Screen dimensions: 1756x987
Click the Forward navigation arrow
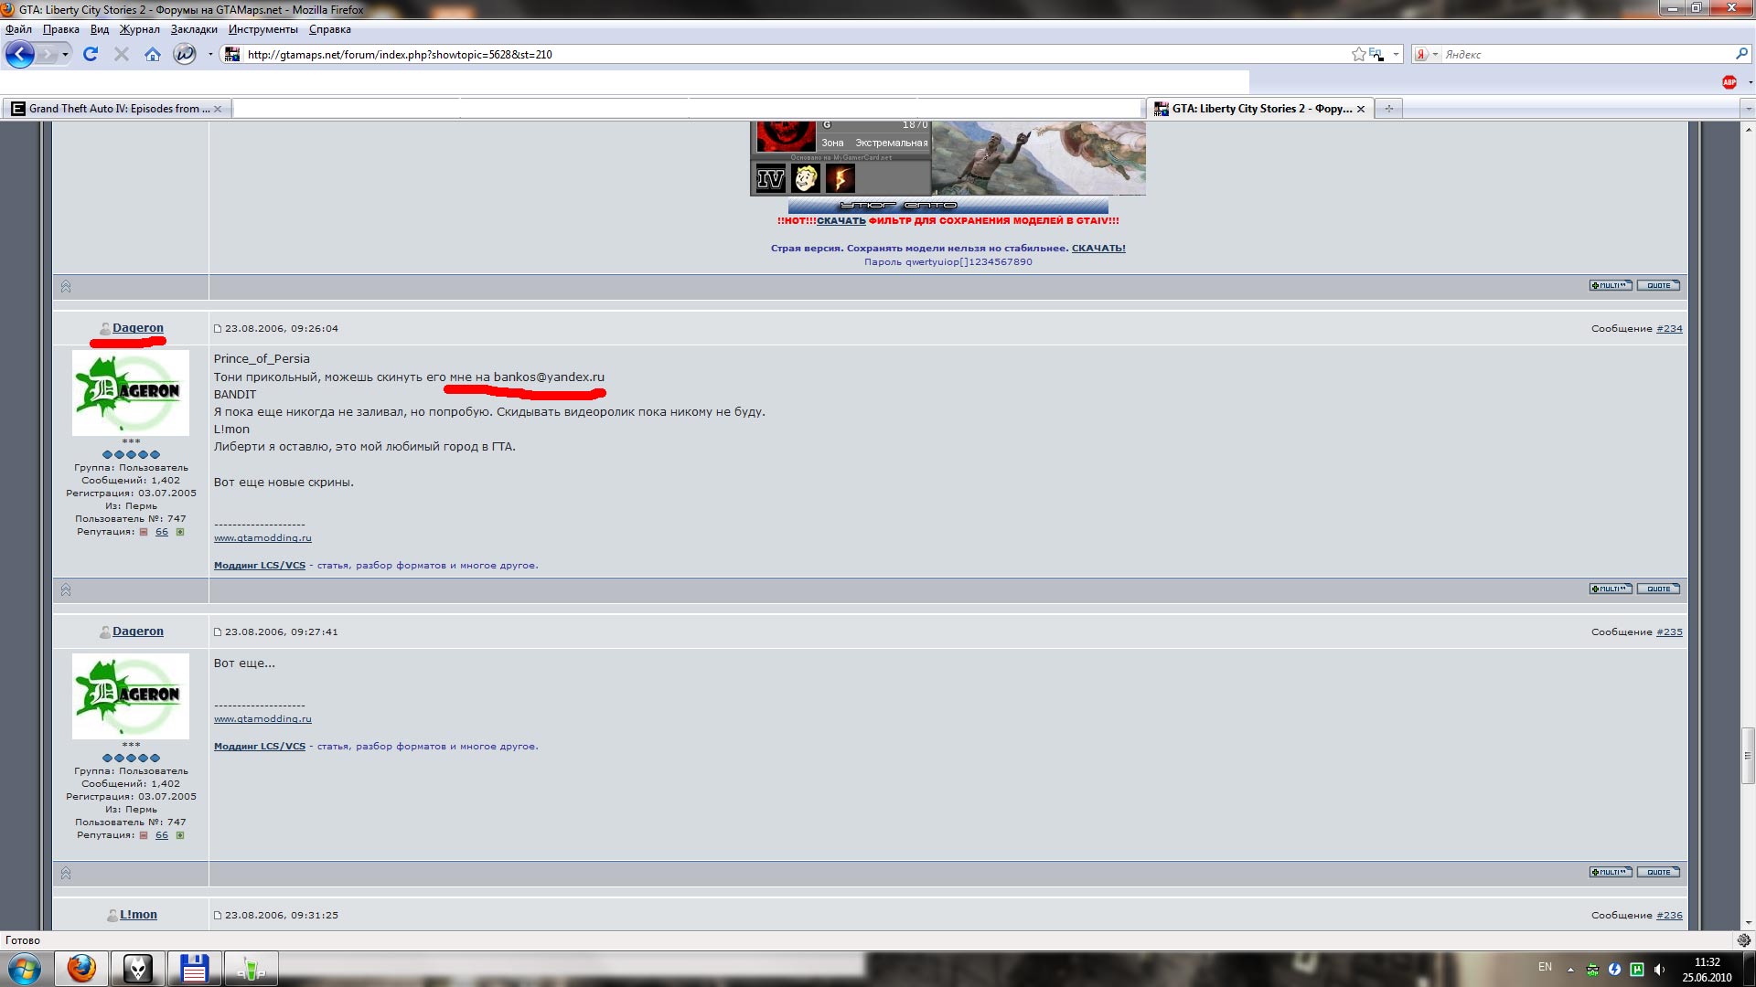tap(46, 54)
